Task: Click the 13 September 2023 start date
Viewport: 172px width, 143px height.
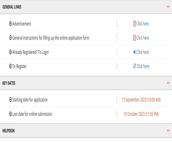Action: pos(141,100)
